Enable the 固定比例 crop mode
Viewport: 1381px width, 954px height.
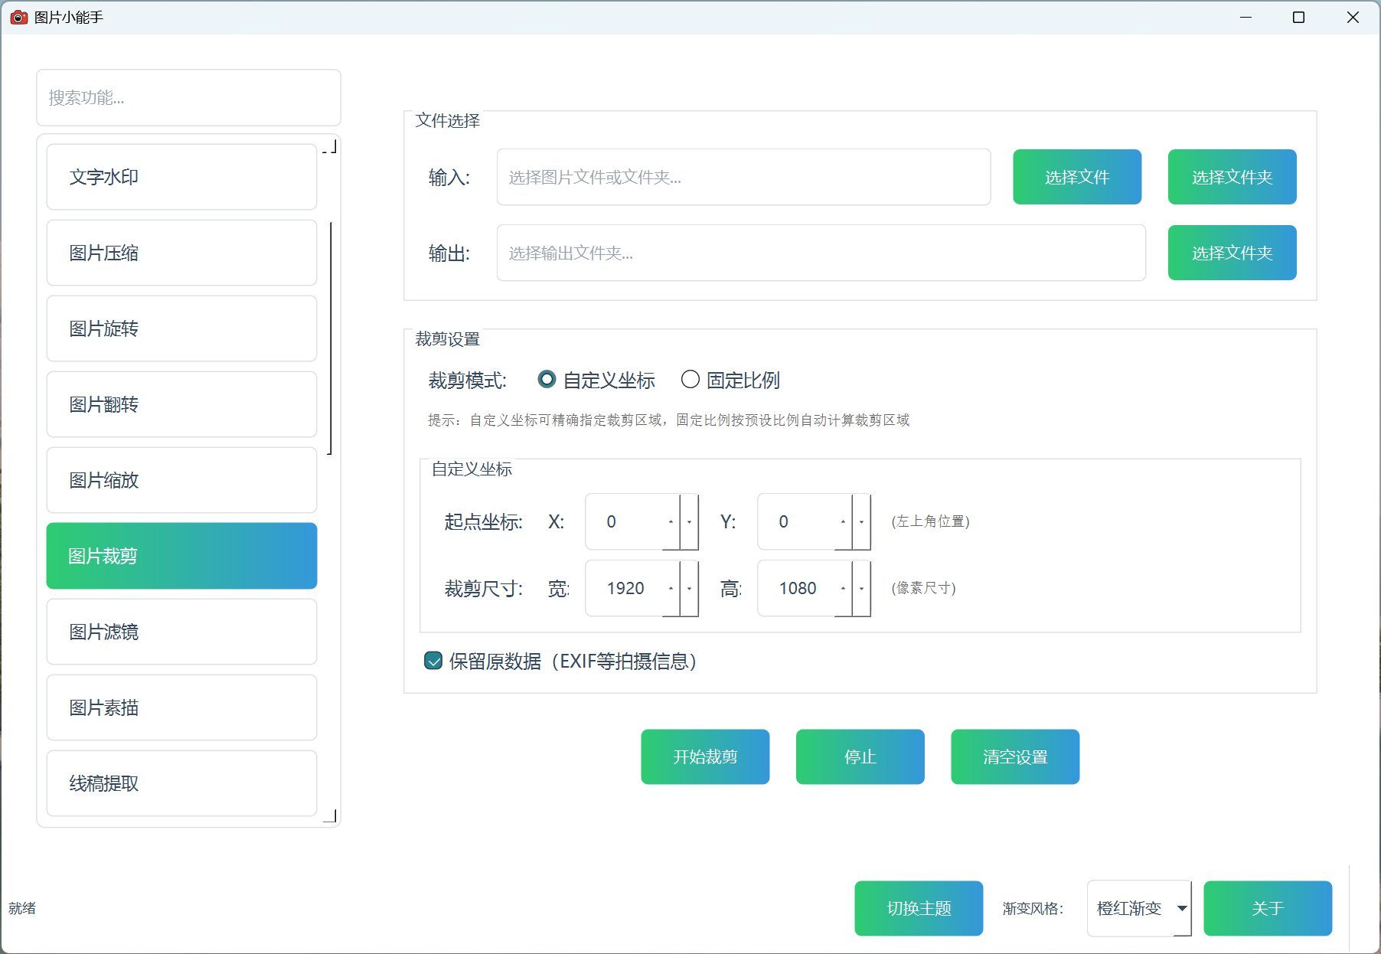point(690,379)
